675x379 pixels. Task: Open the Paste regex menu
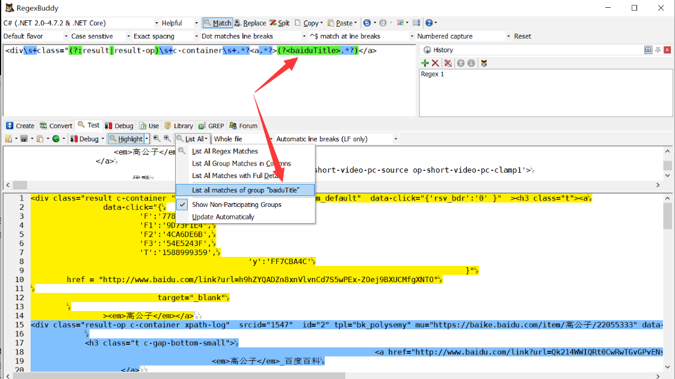tap(342, 23)
